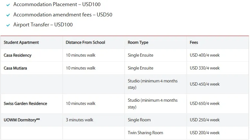Click the USD 650/4 week fee
The height and width of the screenshot is (140, 250).
[x=205, y=104]
